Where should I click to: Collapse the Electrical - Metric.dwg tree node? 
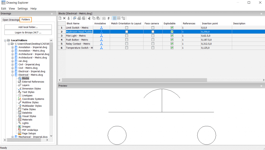tap(12, 75)
